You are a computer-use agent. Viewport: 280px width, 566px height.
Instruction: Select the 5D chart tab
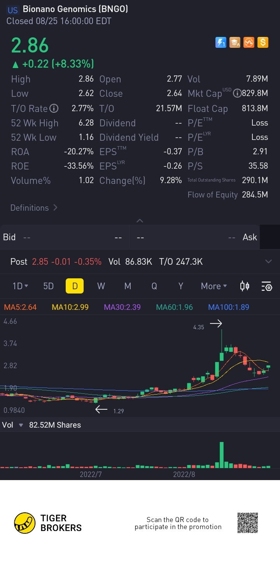pos(48,286)
